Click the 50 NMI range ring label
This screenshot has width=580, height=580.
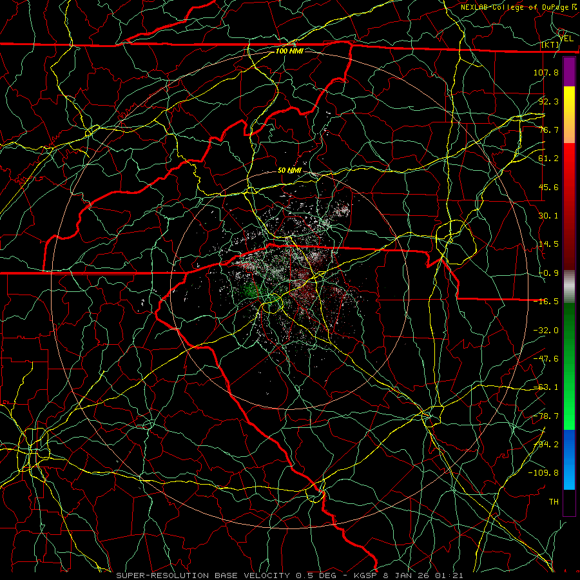tap(289, 171)
